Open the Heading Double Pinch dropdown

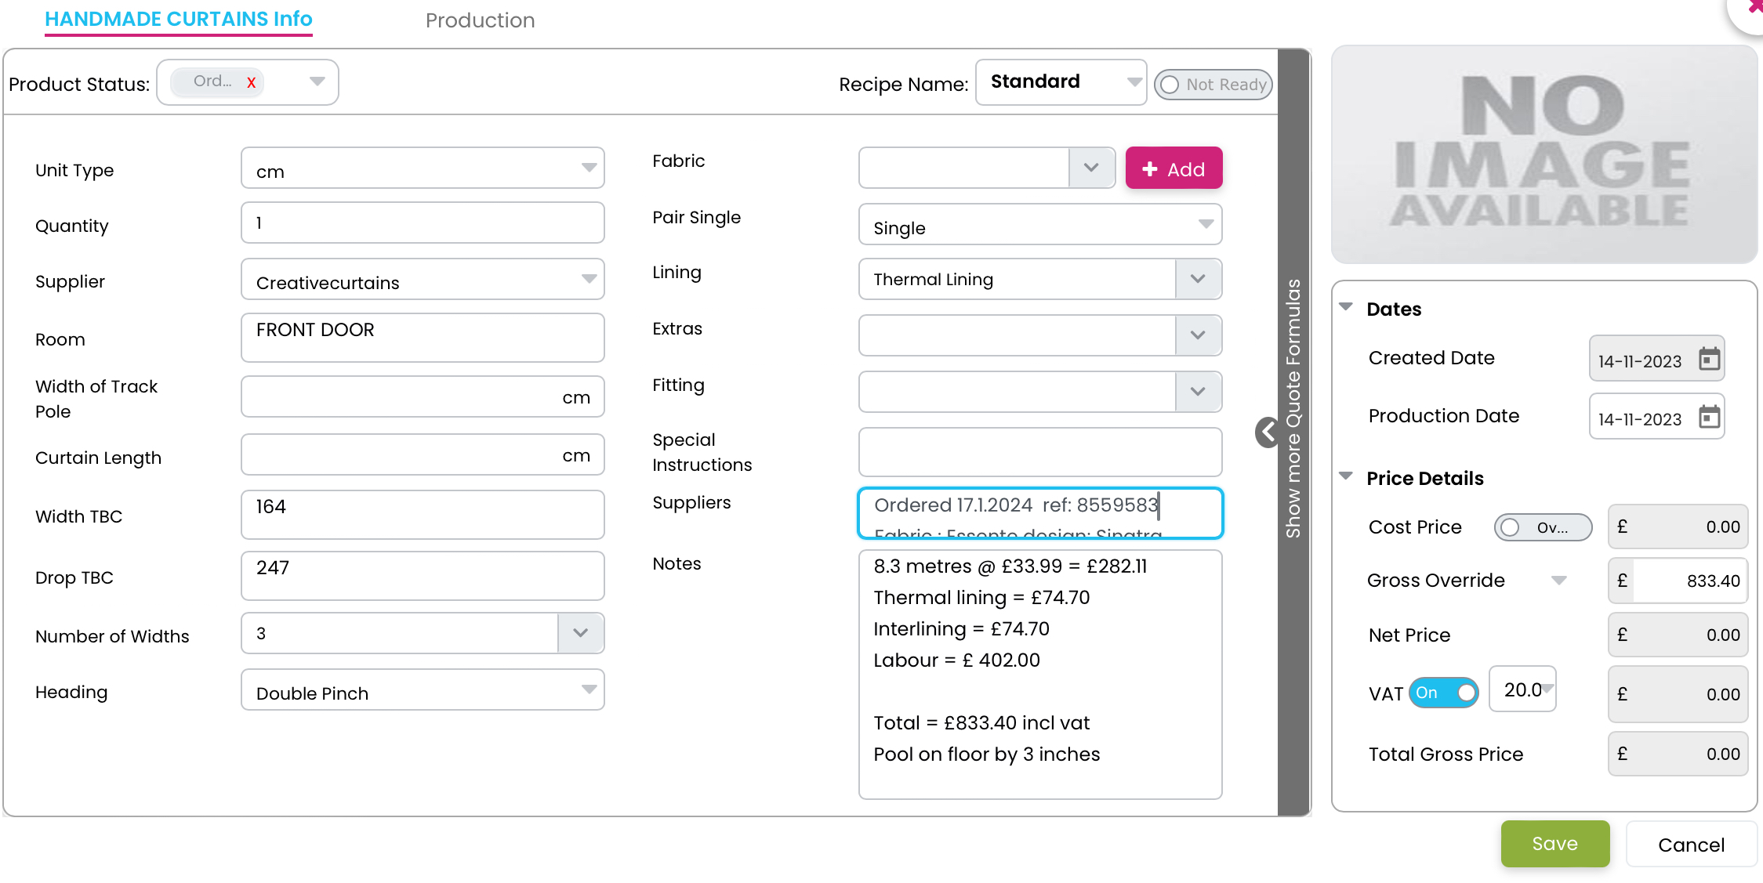589,690
